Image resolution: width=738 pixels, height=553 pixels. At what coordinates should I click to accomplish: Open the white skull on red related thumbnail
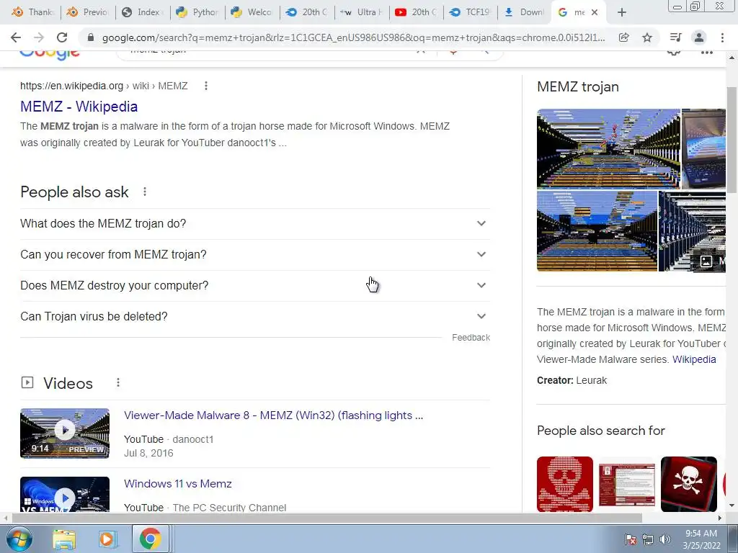pyautogui.click(x=688, y=484)
